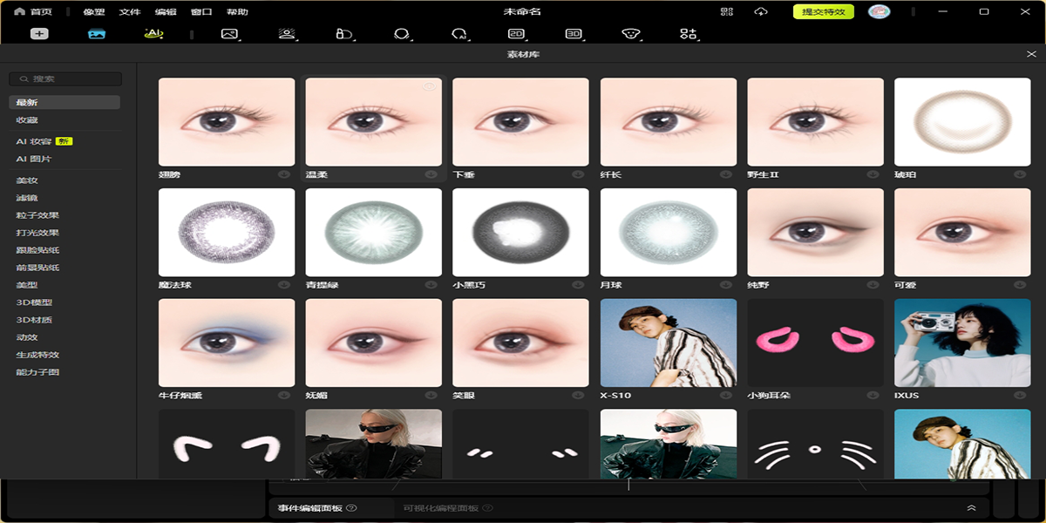Open the AI tool in the toolbar
Viewport: 1046px width, 523px height.
tap(153, 33)
